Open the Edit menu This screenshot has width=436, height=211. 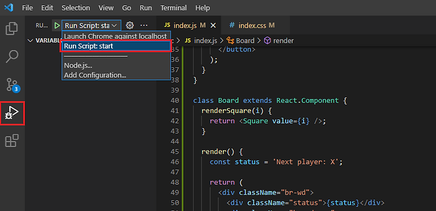tap(47, 8)
